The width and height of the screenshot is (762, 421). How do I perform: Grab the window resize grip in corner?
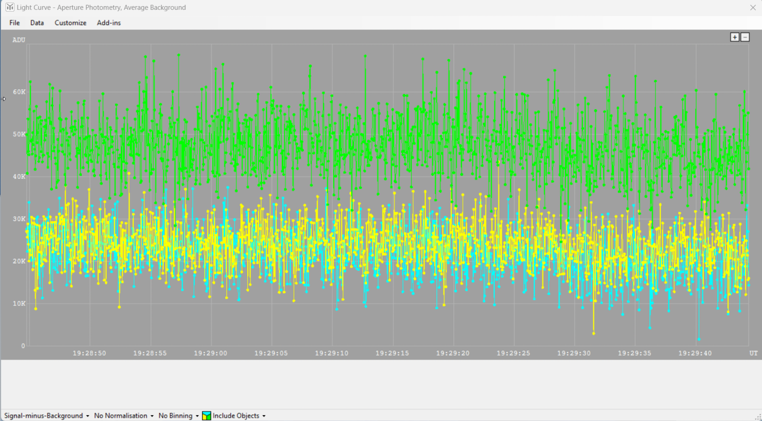pos(757,416)
